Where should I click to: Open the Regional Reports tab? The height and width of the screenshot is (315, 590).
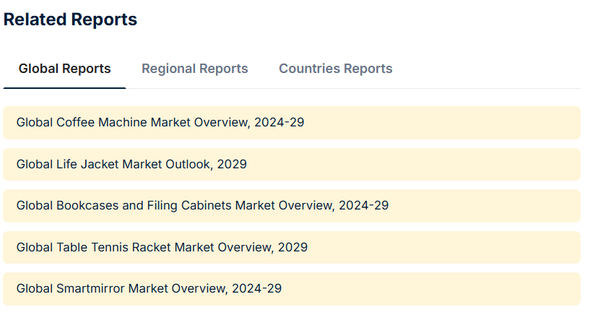click(194, 69)
